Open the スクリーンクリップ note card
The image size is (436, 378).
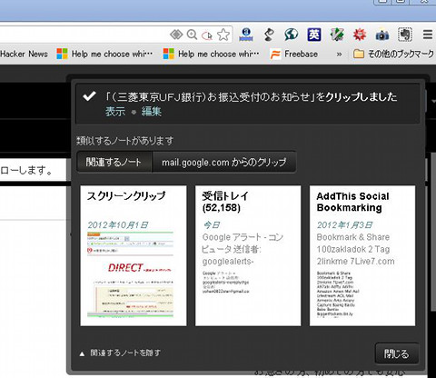134,256
